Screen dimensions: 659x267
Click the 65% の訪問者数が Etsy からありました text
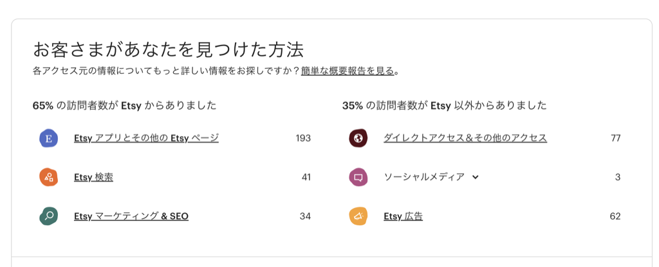124,106
